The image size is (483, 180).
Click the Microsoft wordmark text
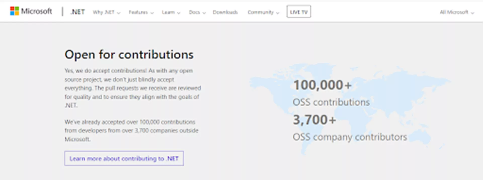click(x=36, y=11)
